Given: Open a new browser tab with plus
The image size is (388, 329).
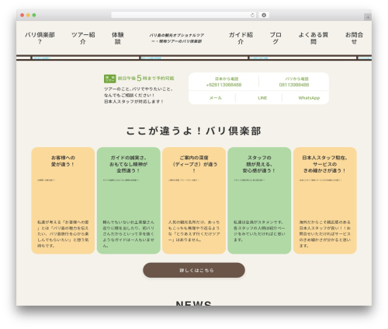Looking at the screenshot, I should coord(368,17).
